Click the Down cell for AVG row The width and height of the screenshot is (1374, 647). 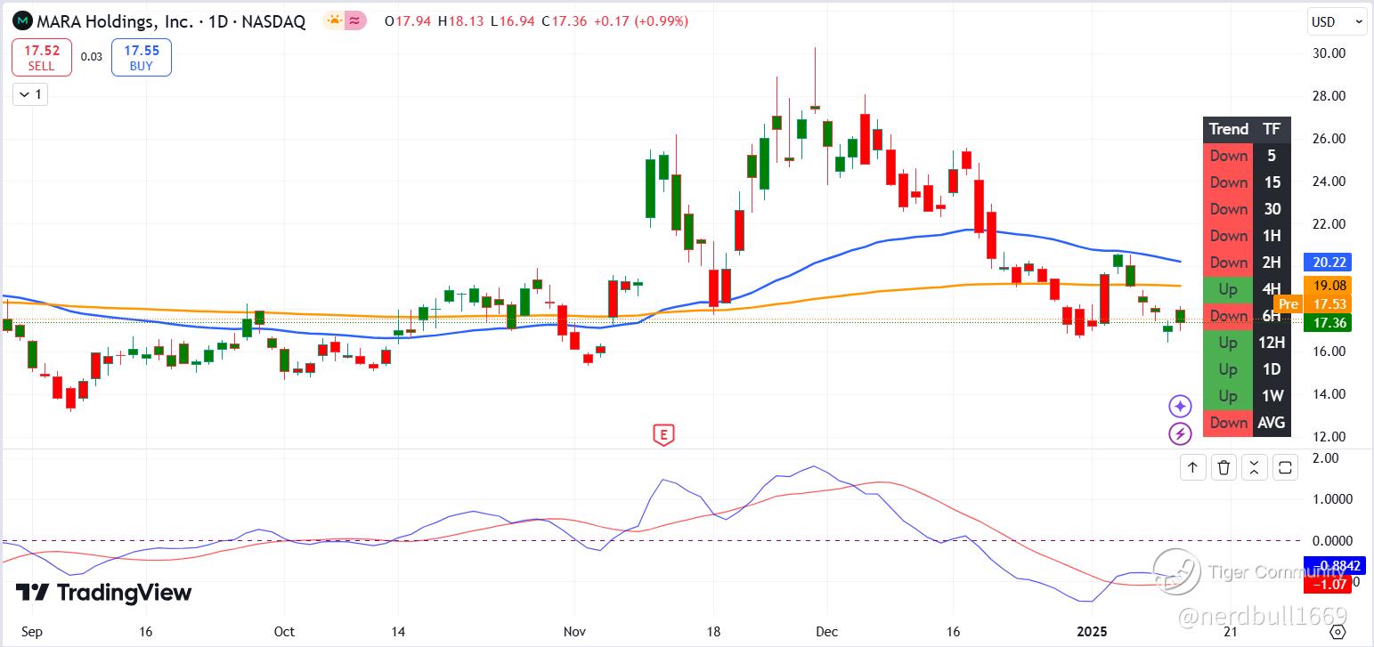click(x=1228, y=423)
